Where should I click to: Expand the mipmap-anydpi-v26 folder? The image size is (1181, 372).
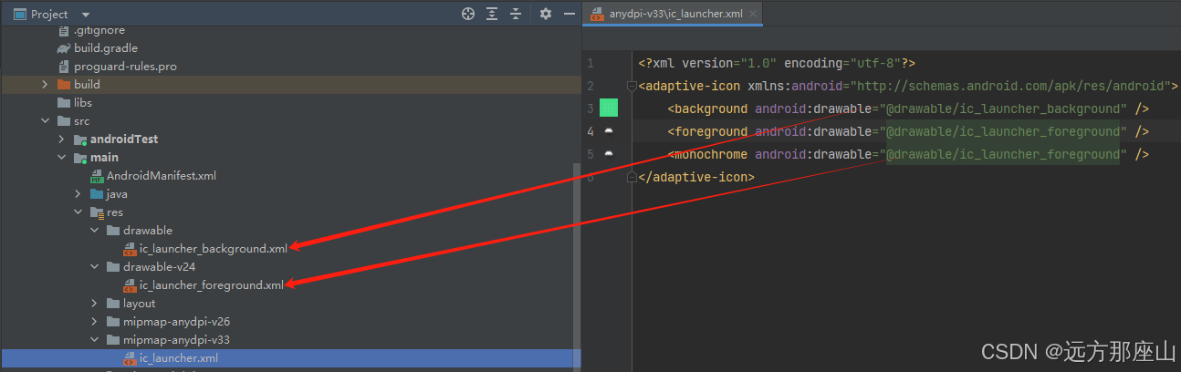94,322
